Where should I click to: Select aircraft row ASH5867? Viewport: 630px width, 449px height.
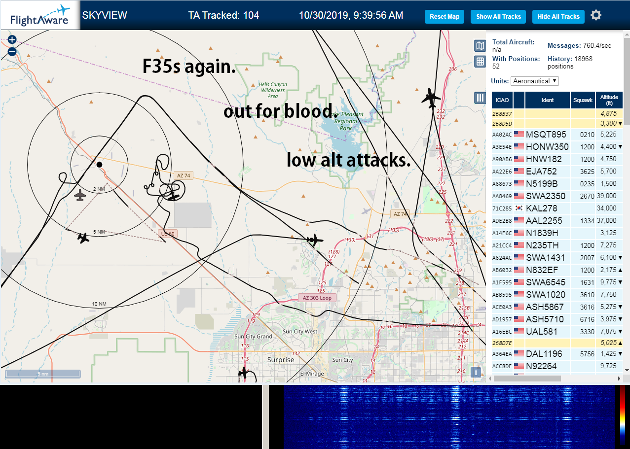[557, 307]
